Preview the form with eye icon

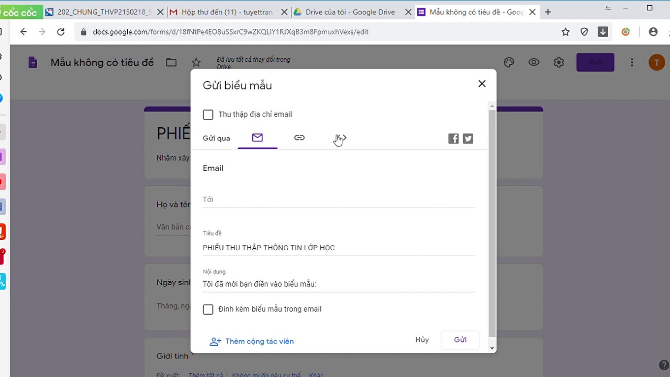coord(534,62)
